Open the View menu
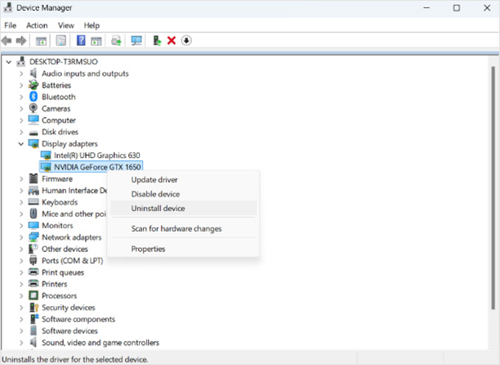 (66, 25)
